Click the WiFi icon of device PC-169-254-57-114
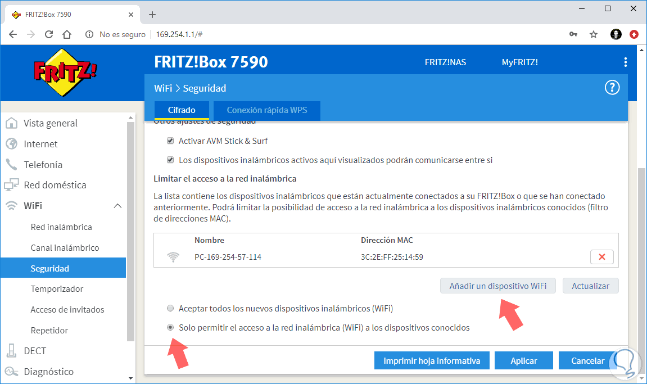 [173, 257]
